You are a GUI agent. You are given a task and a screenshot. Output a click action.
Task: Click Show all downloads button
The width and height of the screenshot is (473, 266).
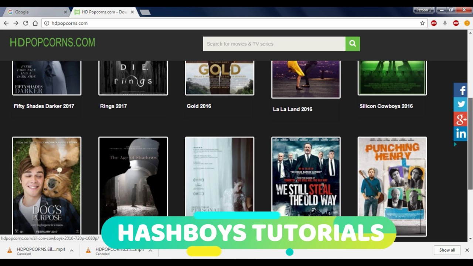tap(447, 250)
